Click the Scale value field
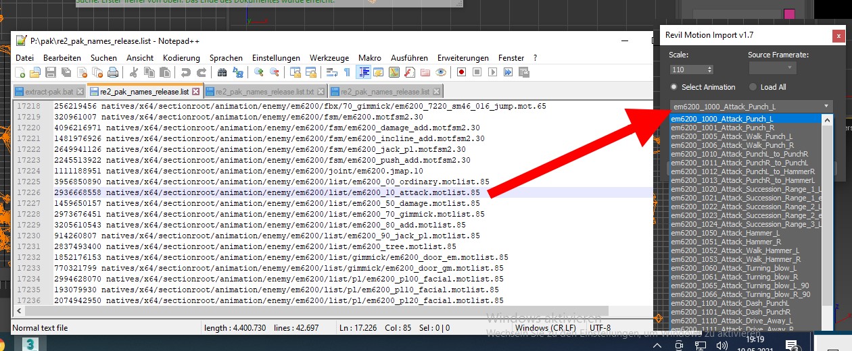Screen dimensions: 852x351 pos(688,69)
